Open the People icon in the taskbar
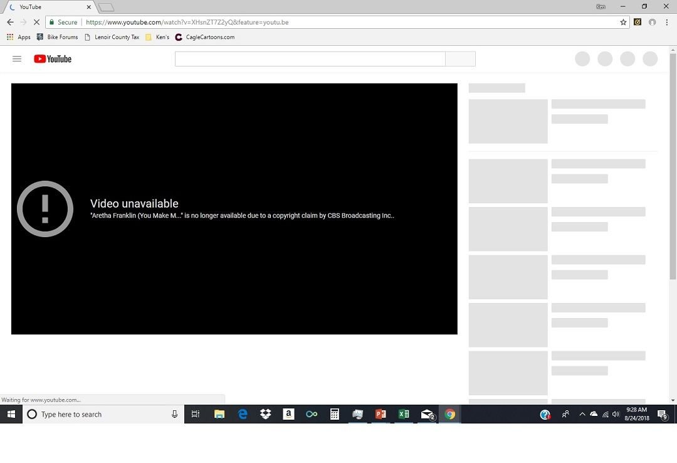677x463 pixels. (x=565, y=414)
